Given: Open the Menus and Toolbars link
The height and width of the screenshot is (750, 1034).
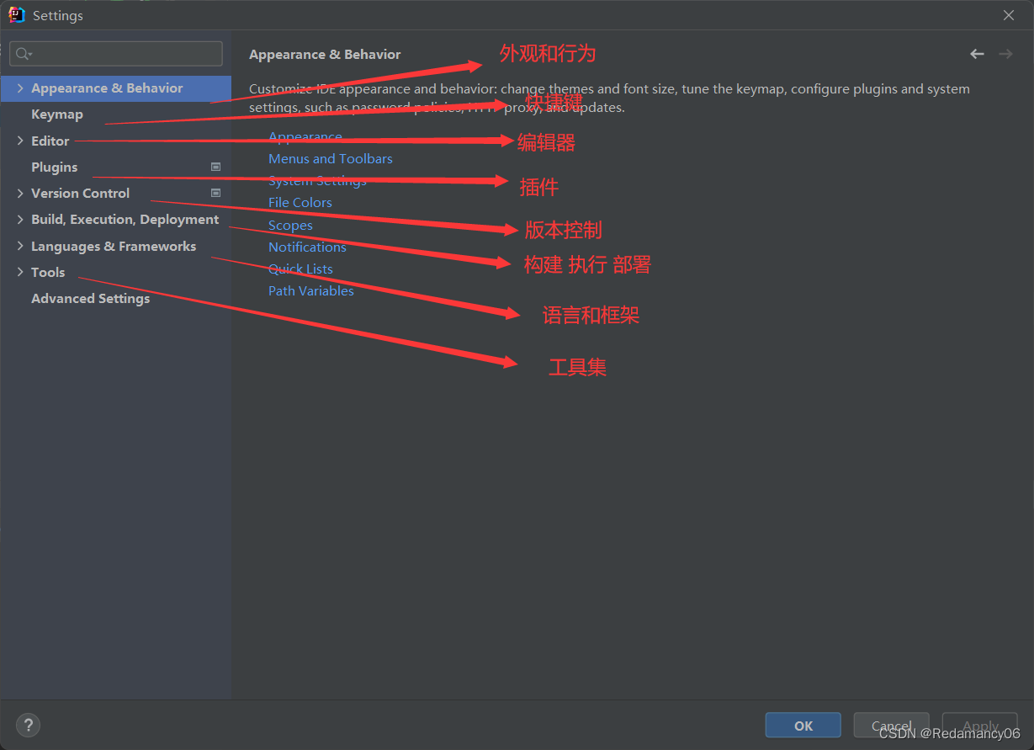Looking at the screenshot, I should coord(331,158).
